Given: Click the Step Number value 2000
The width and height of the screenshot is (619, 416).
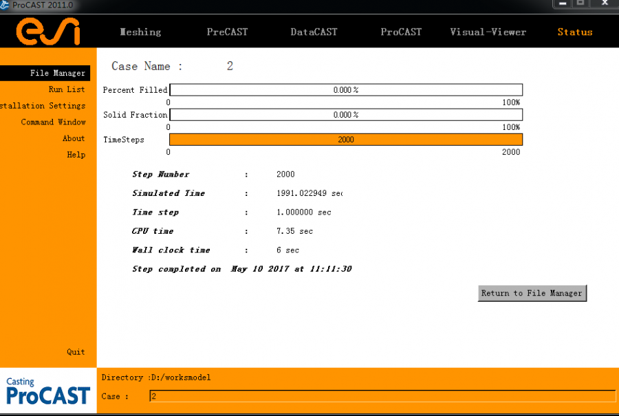Looking at the screenshot, I should [x=285, y=174].
